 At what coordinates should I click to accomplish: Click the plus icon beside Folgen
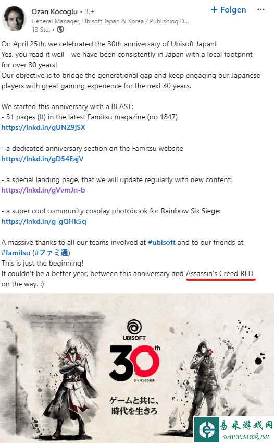tap(214, 9)
